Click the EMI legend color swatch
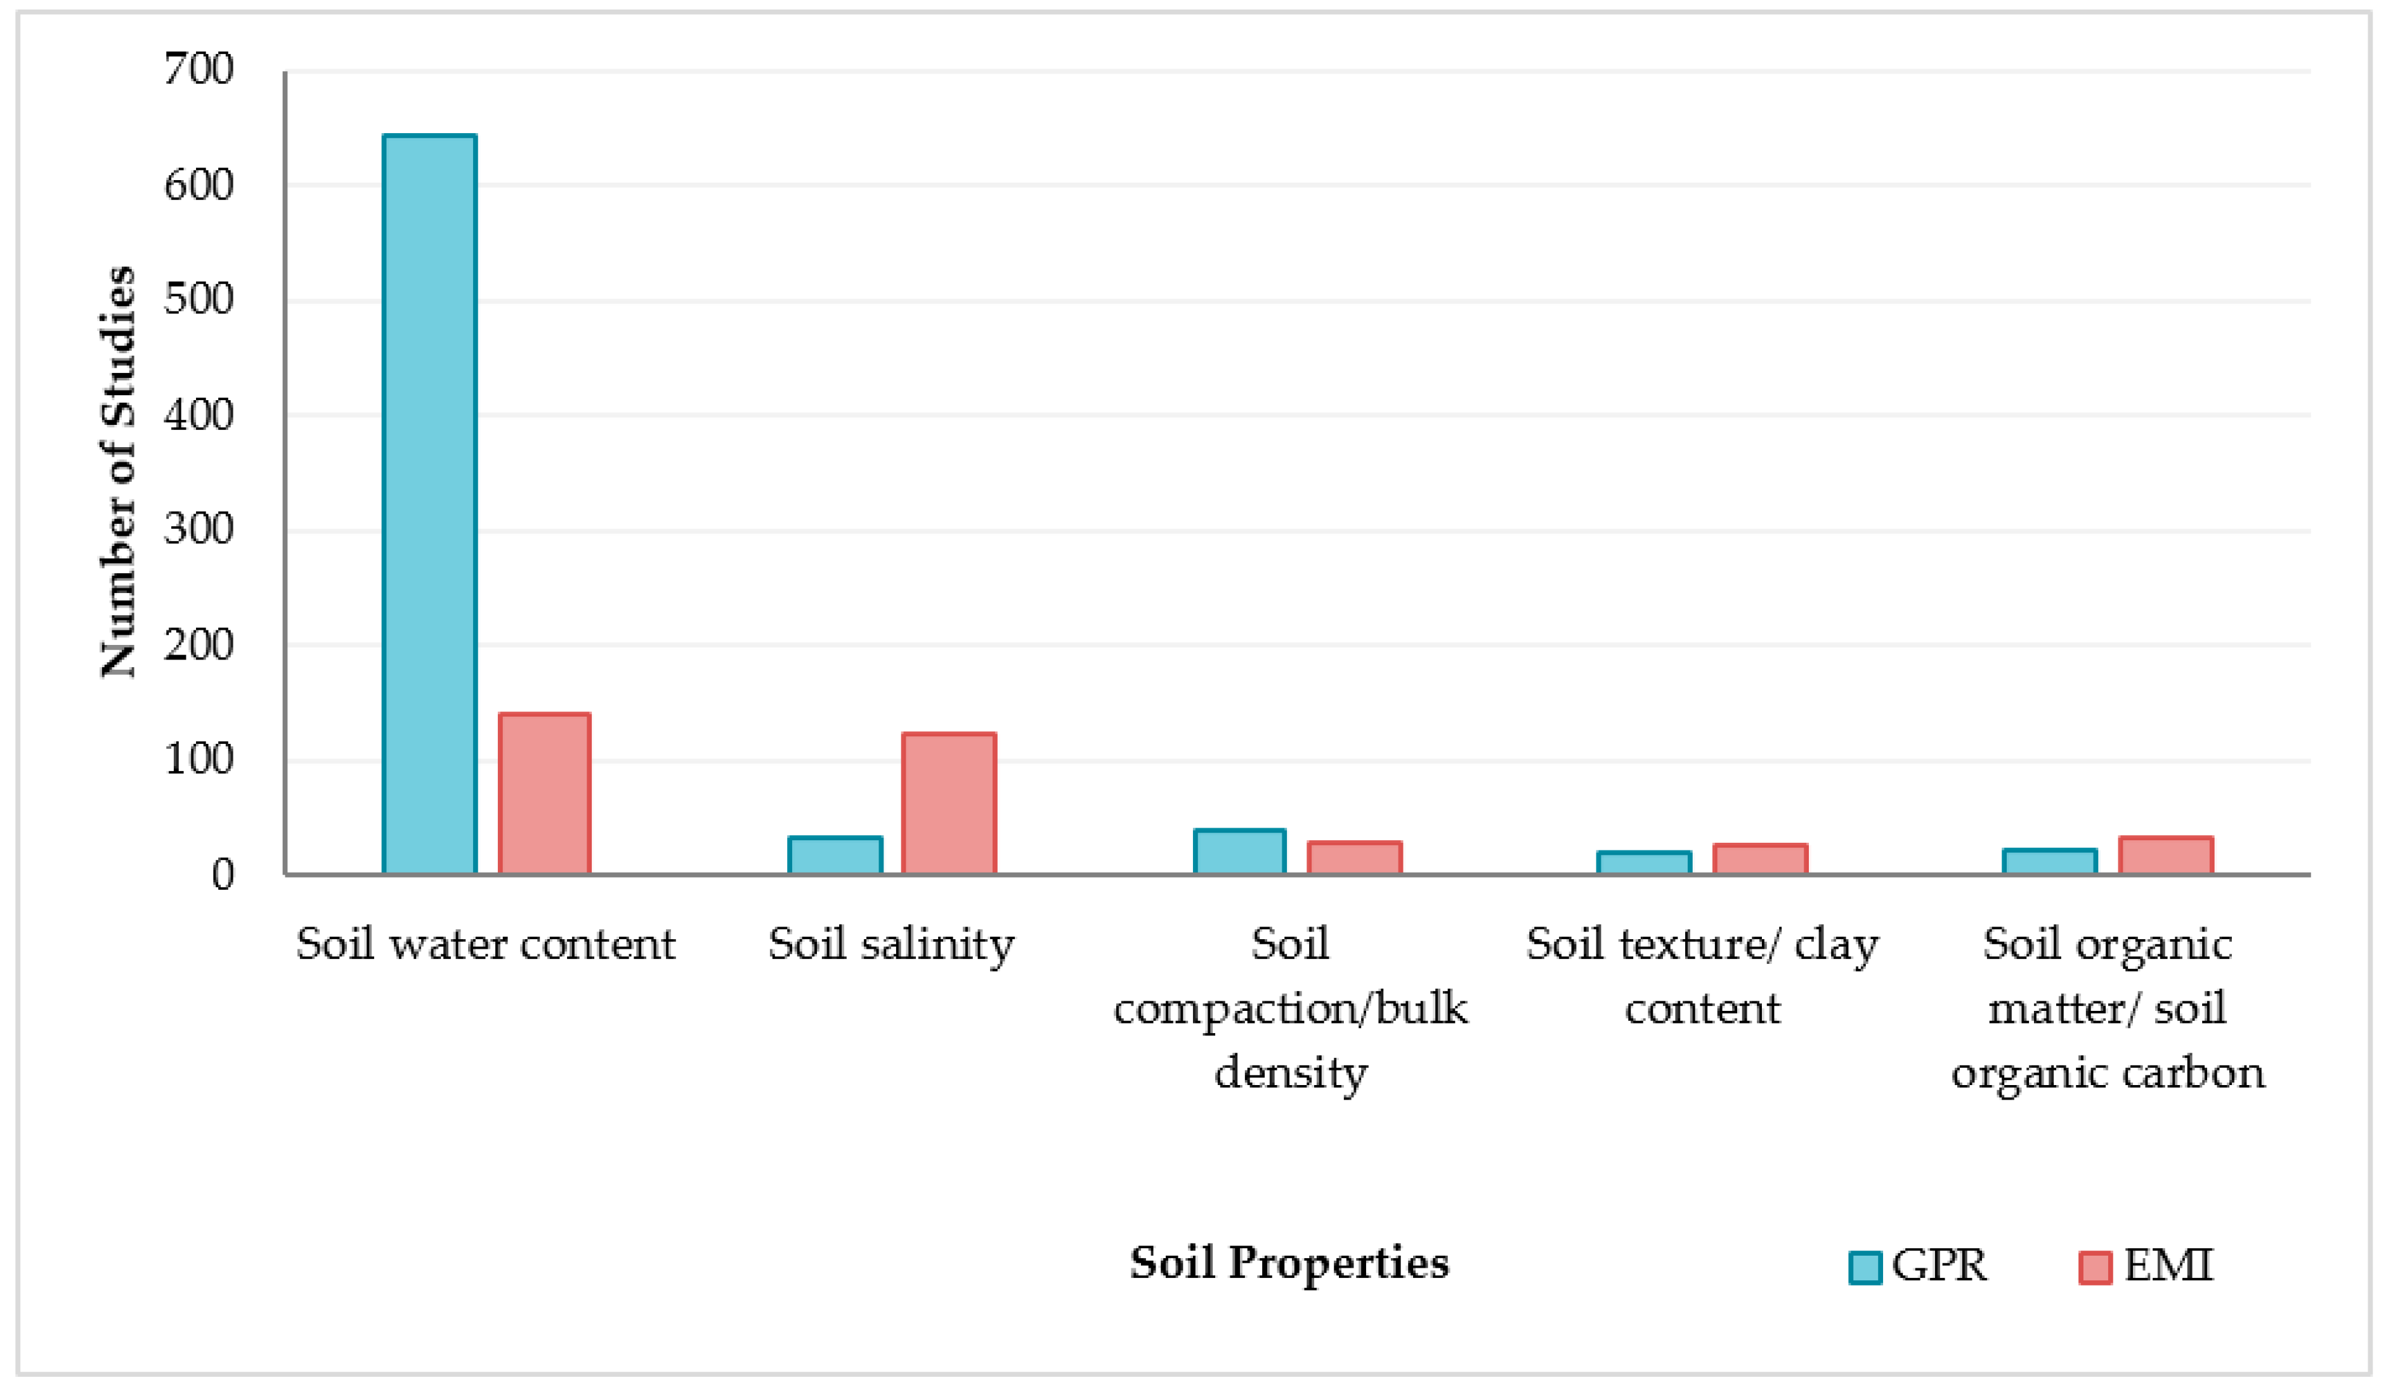 [x=2096, y=1268]
